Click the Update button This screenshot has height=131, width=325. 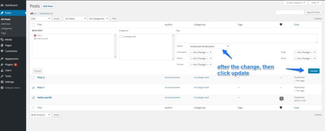click(x=314, y=71)
